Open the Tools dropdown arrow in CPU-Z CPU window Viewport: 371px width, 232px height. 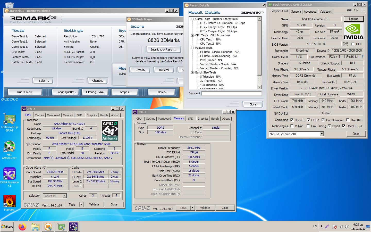tap(81, 204)
